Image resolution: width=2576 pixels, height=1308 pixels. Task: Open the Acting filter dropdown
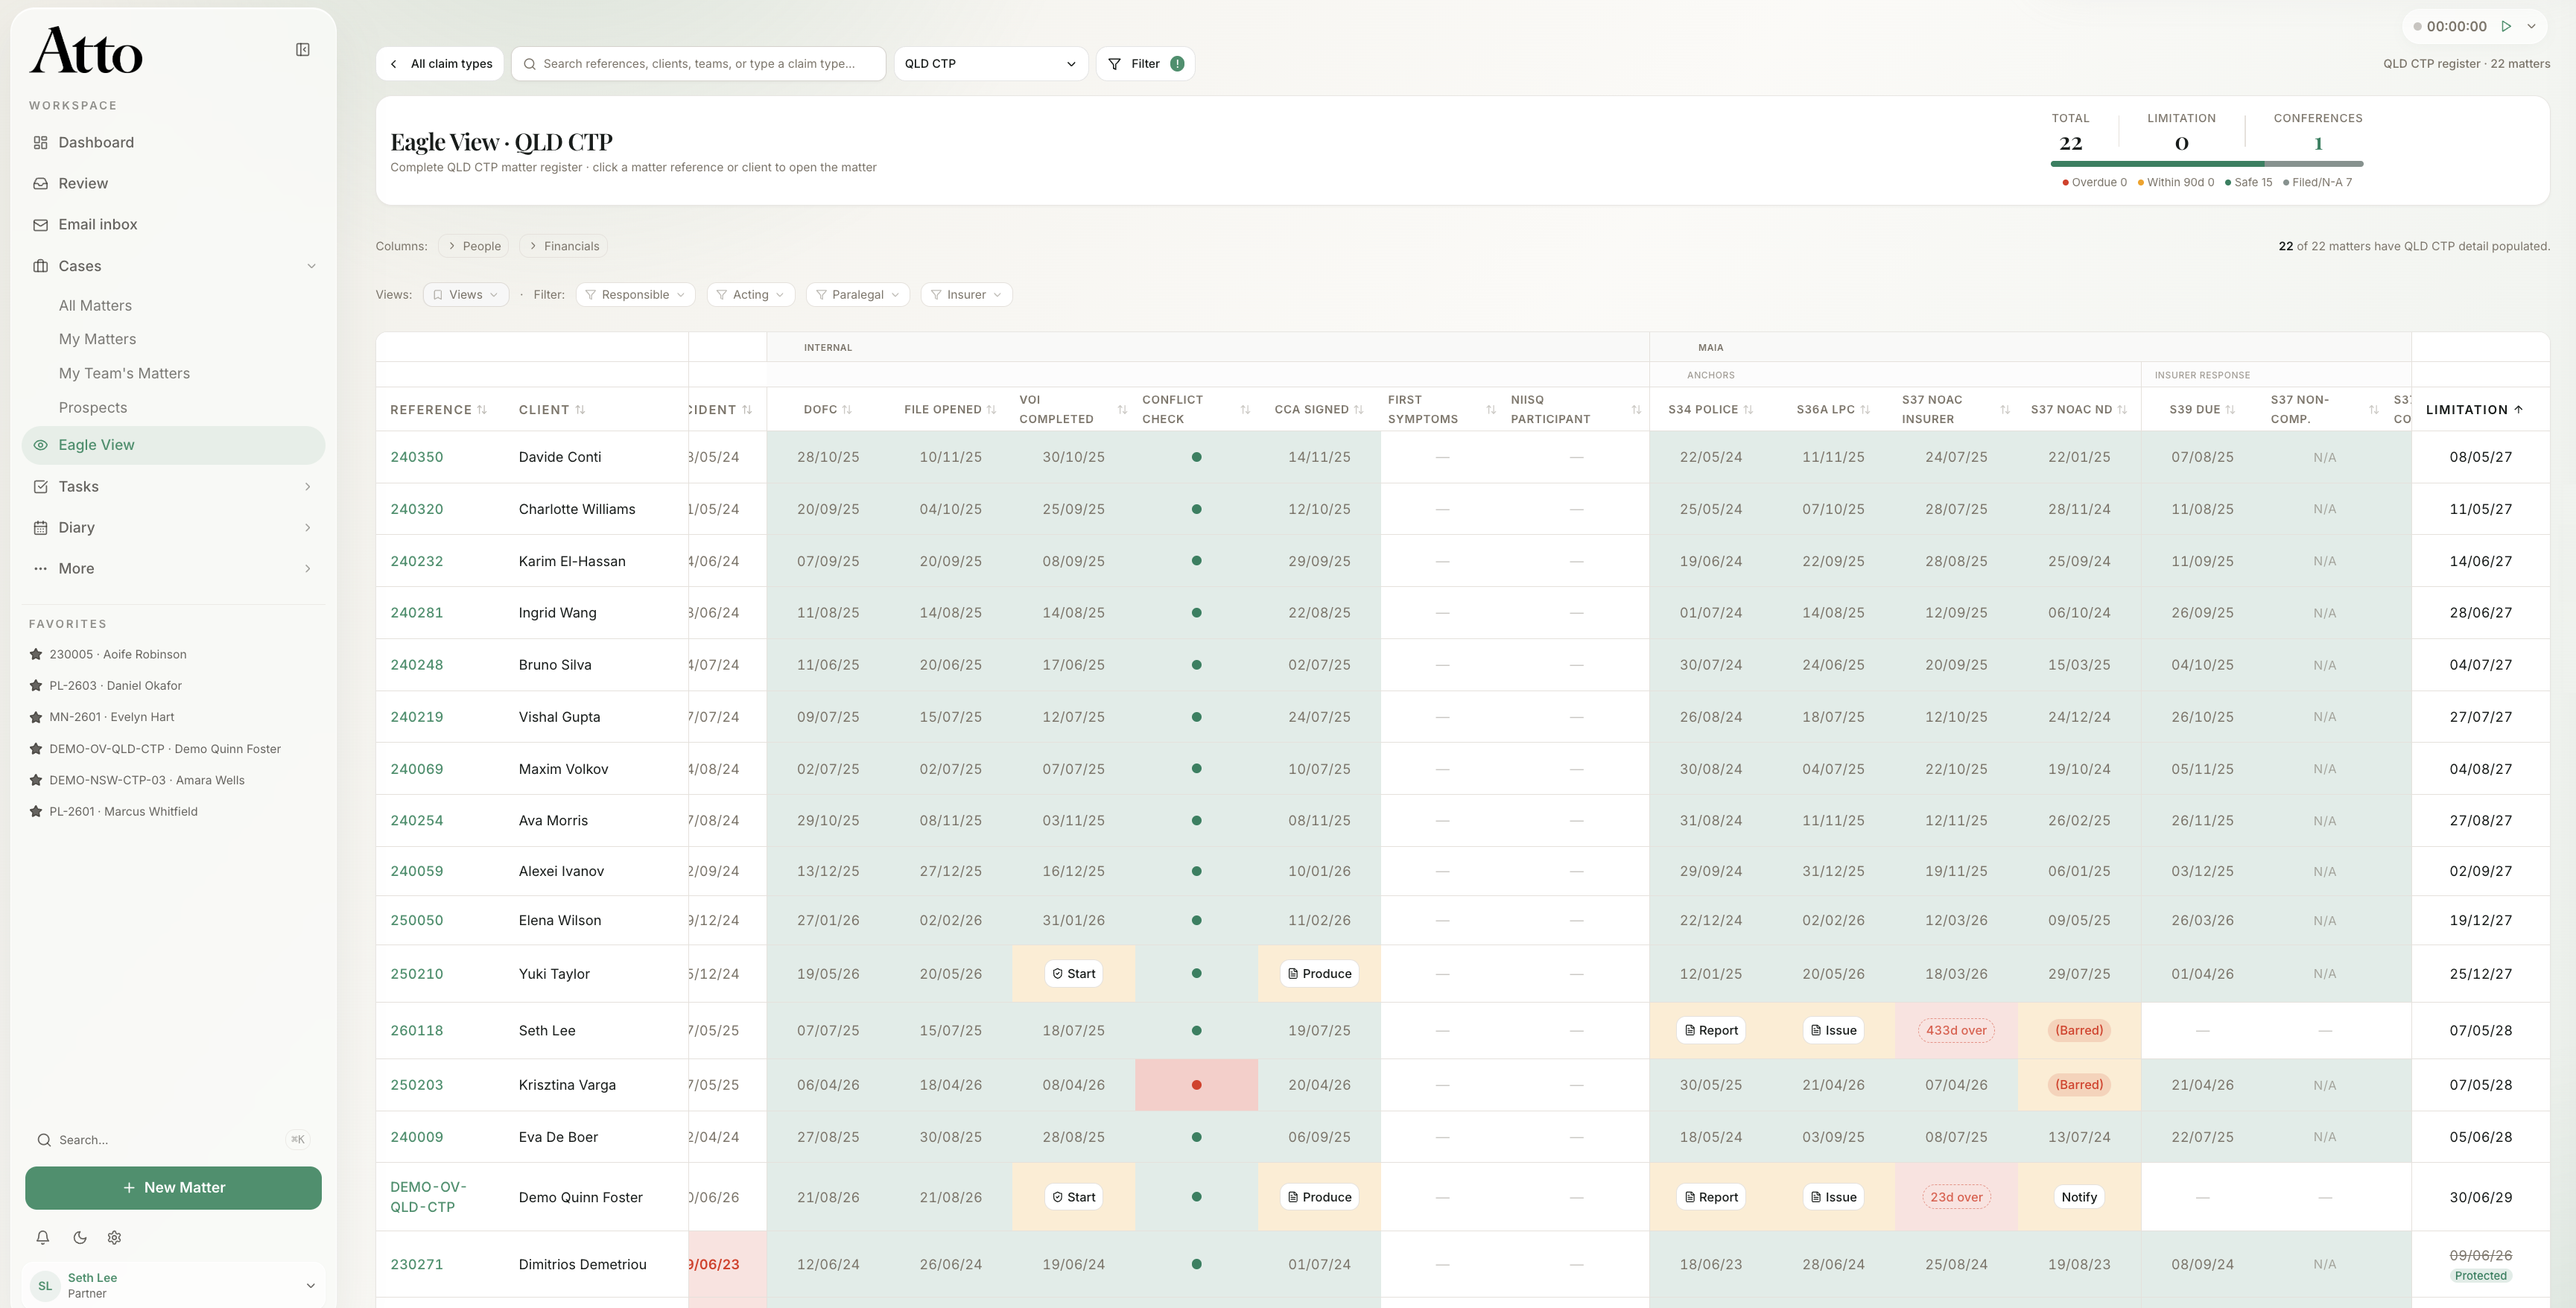pyautogui.click(x=751, y=295)
